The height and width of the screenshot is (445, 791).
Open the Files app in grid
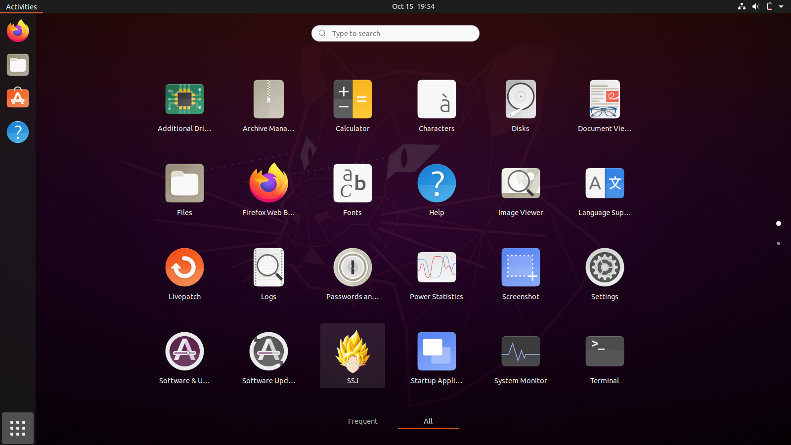(x=184, y=190)
